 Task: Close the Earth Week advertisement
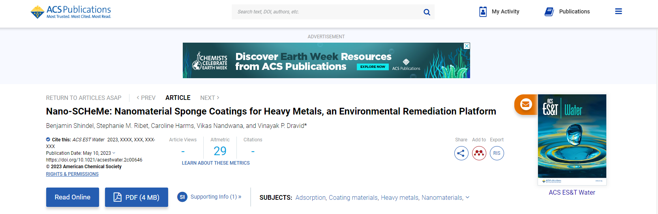point(467,46)
